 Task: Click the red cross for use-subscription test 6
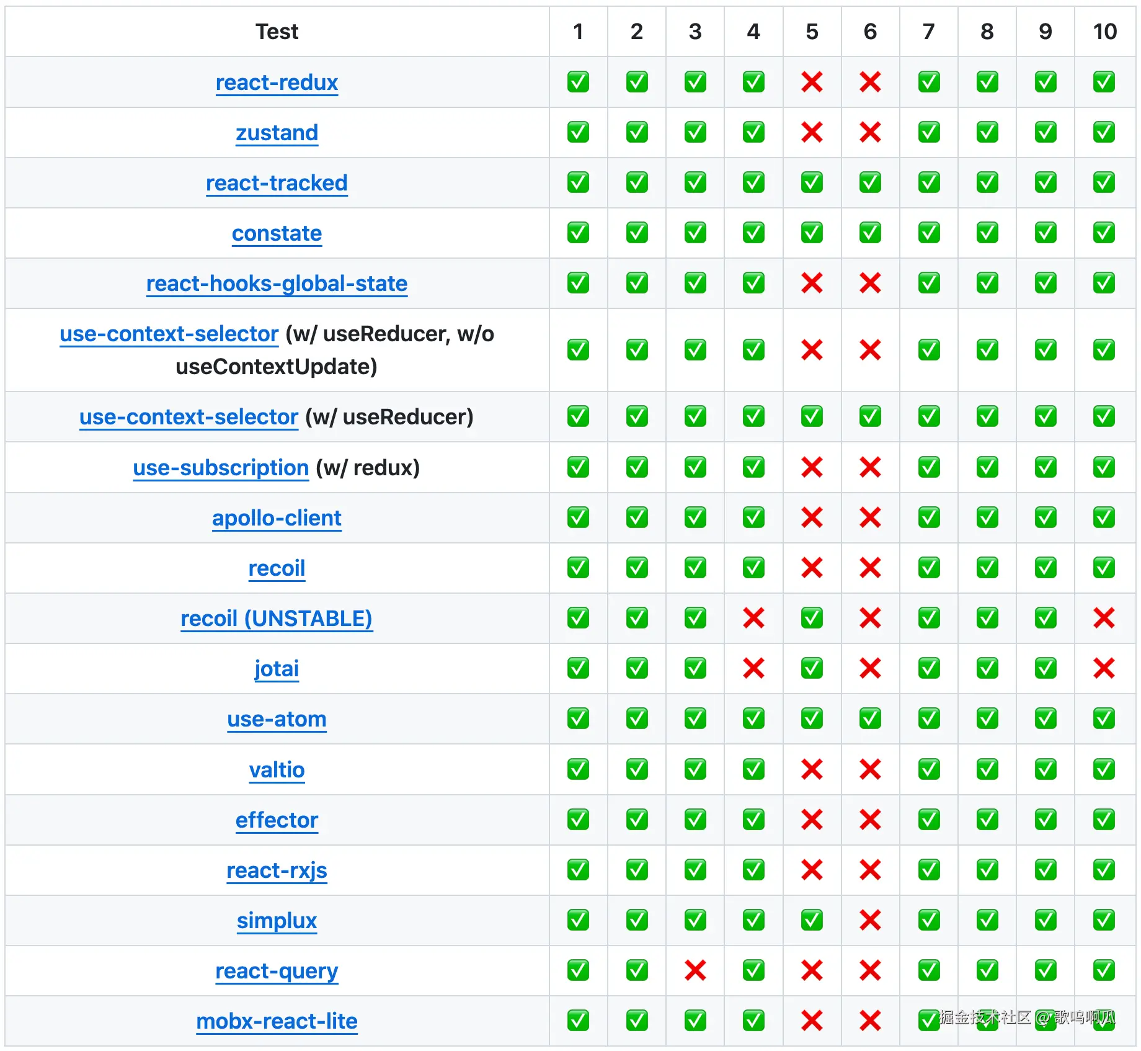(x=870, y=467)
